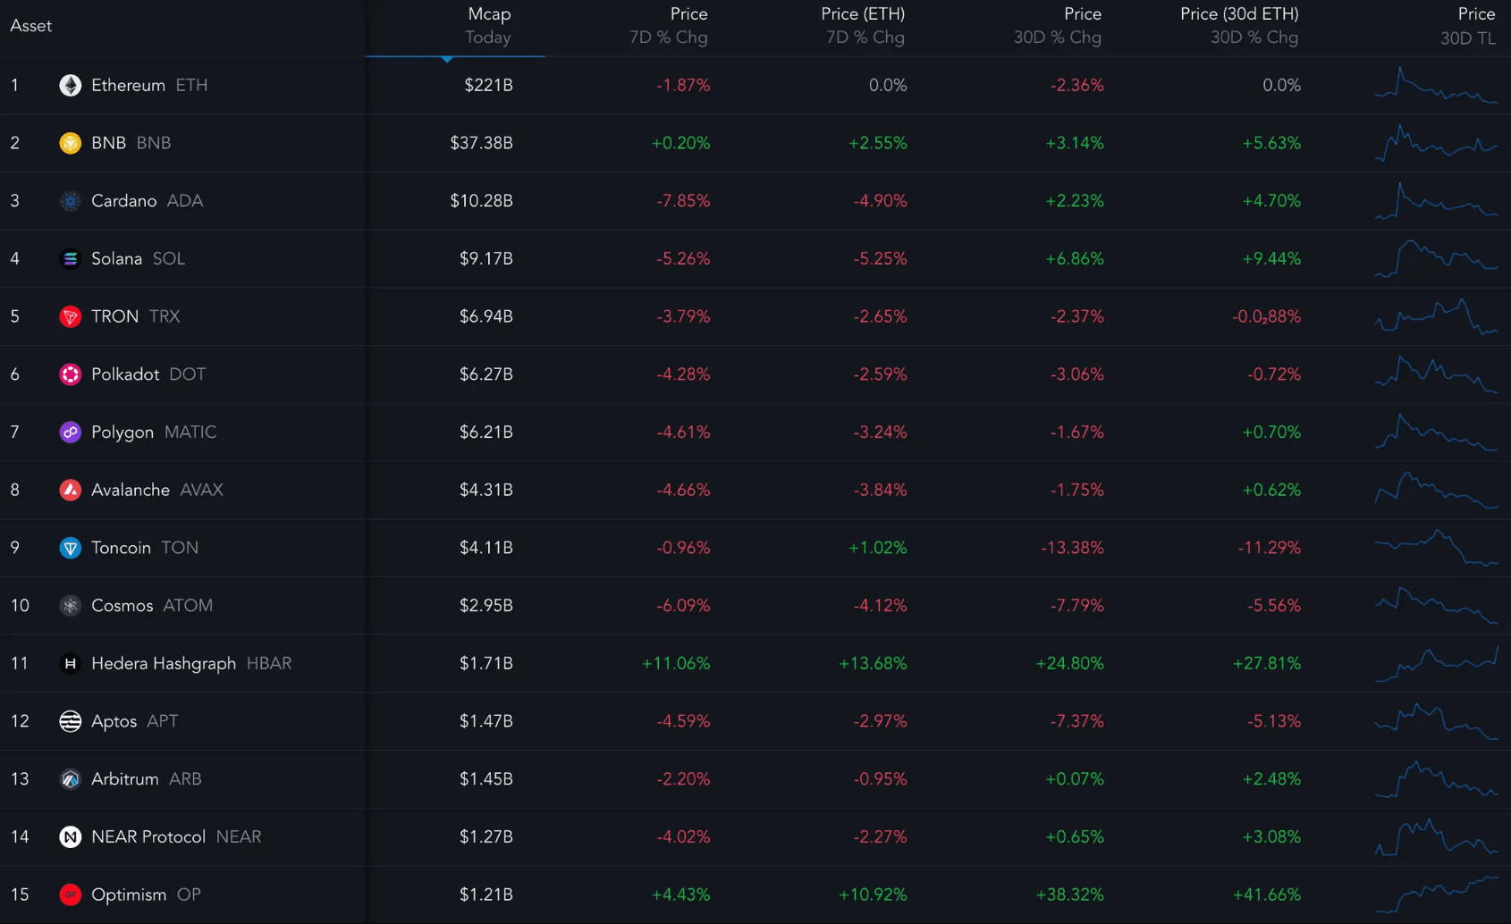Open the Optimism asset name link
This screenshot has width=1511, height=924.
point(129,895)
